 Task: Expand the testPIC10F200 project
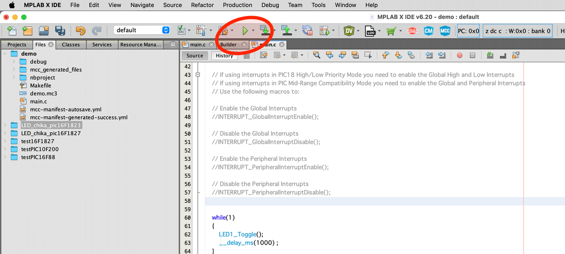coord(5,149)
